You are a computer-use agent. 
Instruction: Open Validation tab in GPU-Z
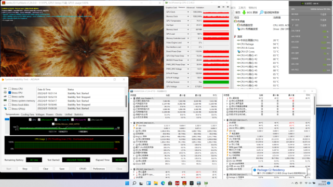point(200,7)
